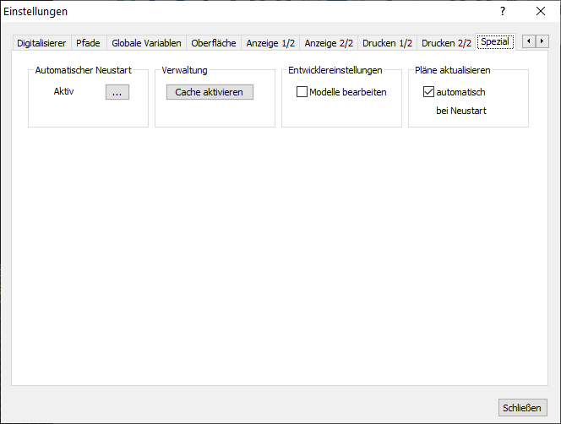Open Automatischer Neustart options via ellipsis button

117,92
